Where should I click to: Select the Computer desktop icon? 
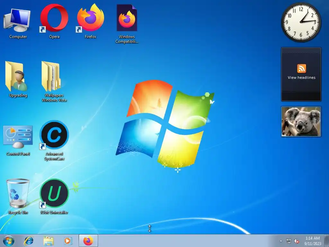coord(18,23)
